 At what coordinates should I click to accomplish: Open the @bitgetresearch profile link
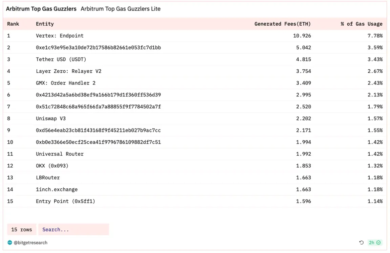(30, 243)
